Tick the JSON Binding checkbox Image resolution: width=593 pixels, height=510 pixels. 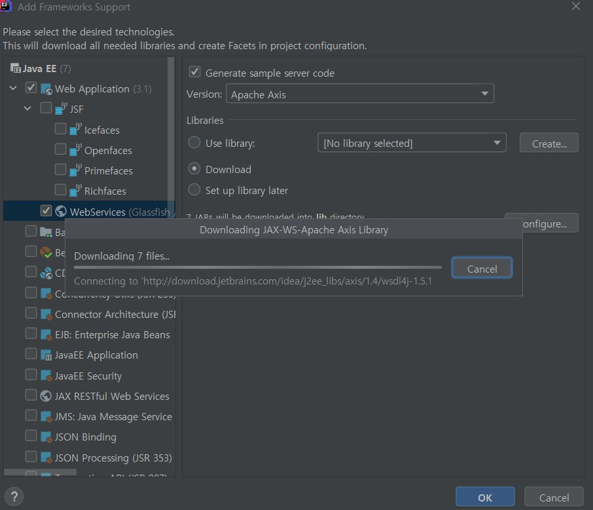[31, 435]
